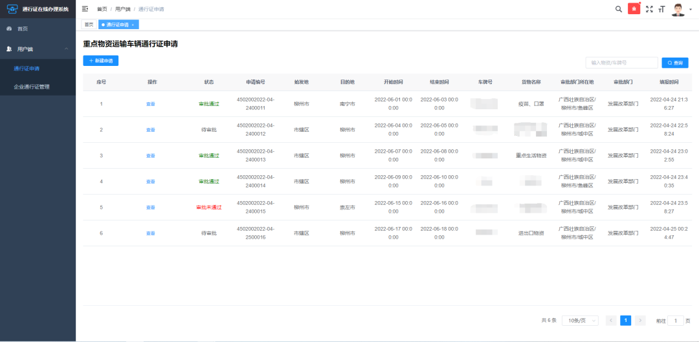This screenshot has height=342, width=699.
Task: Open the 10条/页 page size dropdown
Action: click(x=580, y=321)
